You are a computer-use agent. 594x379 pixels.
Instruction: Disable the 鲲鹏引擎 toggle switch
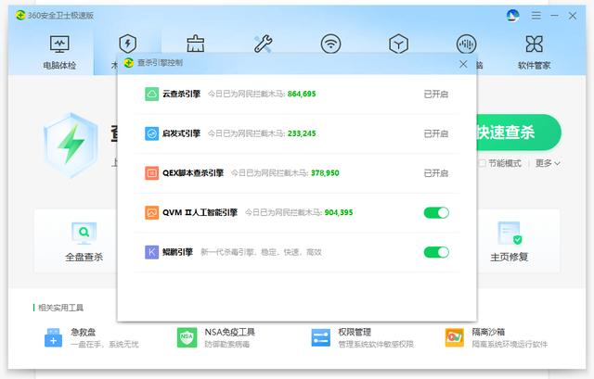436,252
